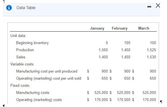Close the Data Table dialog with X

(158, 6)
